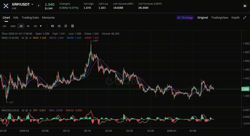The height and width of the screenshot is (136, 250).
Task: Select the 1h timeframe
Action: point(21,26)
